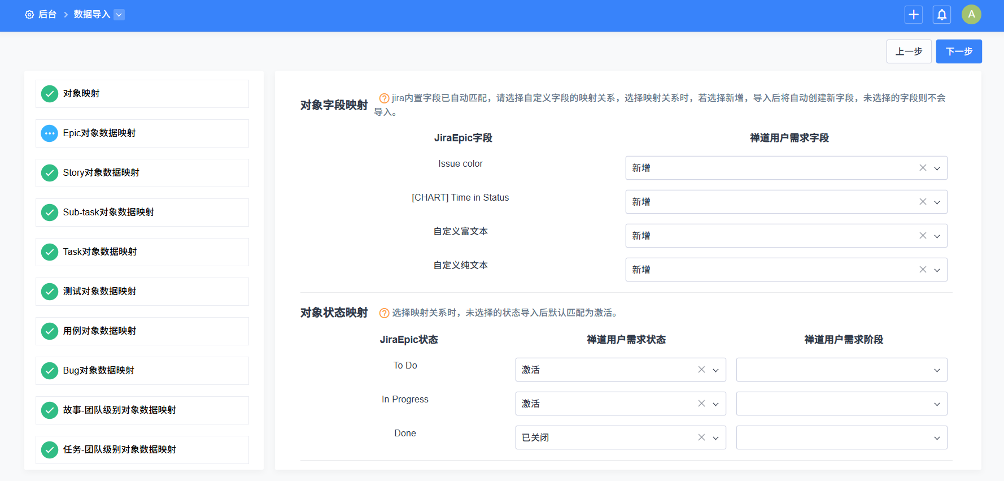The image size is (1004, 481).
Task: Expand the In Progress status dropdown arrow
Action: click(715, 404)
